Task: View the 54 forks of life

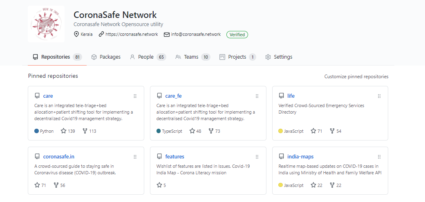Action: click(x=336, y=131)
